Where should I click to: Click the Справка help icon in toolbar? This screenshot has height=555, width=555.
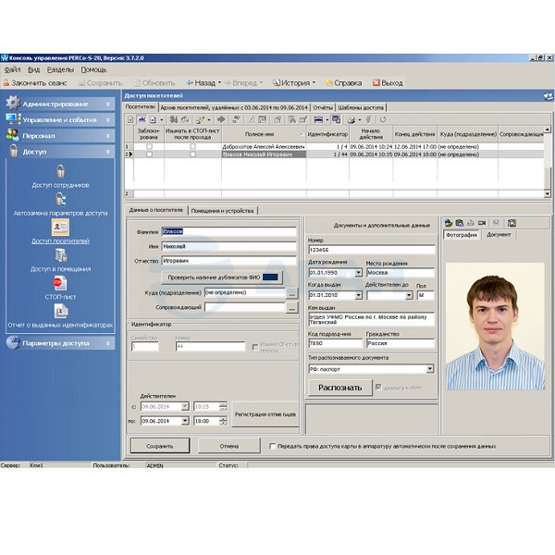pyautogui.click(x=343, y=82)
